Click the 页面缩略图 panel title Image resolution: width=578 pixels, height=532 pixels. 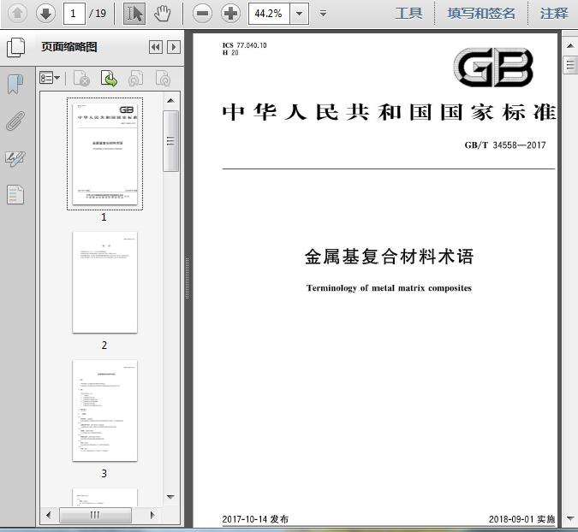pyautogui.click(x=69, y=47)
